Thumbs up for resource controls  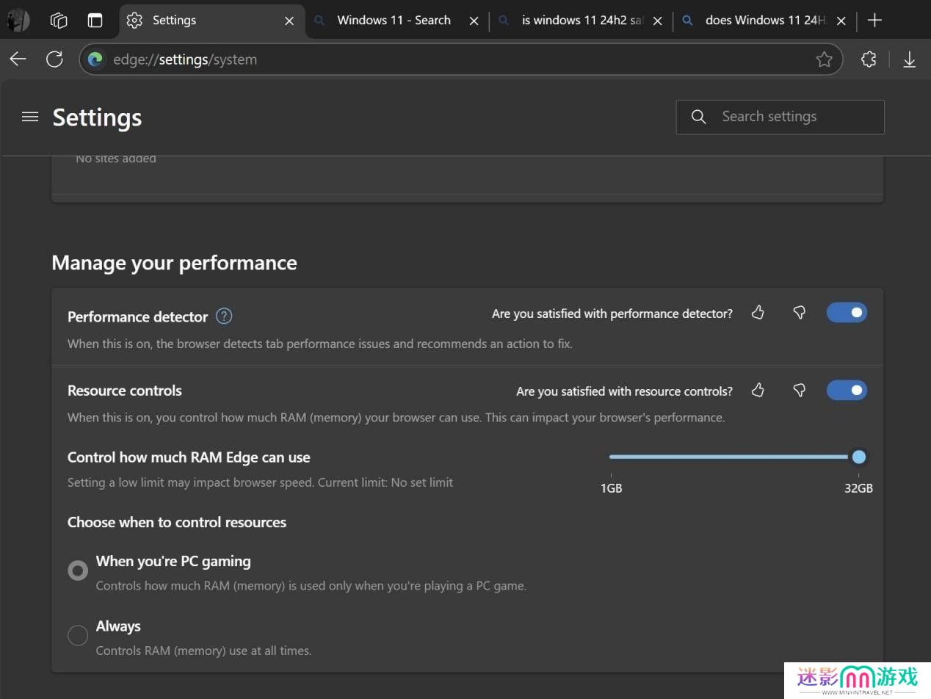[x=758, y=391]
